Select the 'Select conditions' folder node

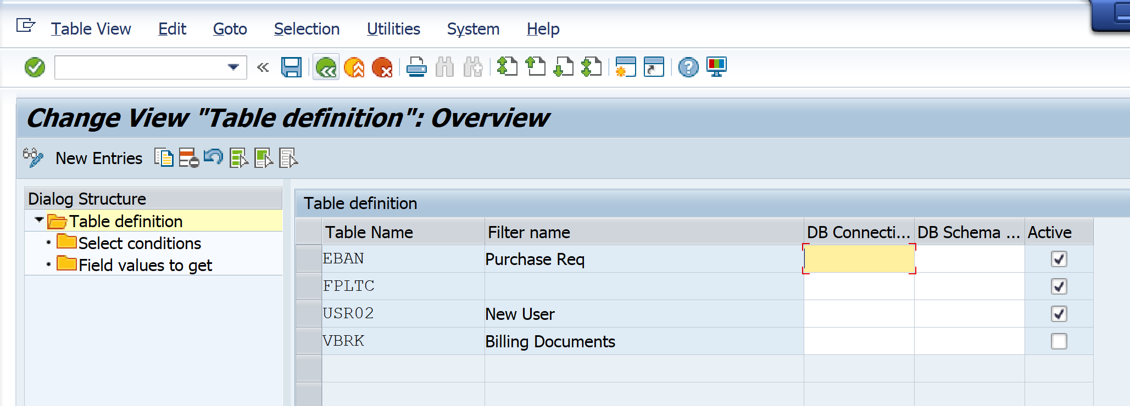[x=140, y=243]
